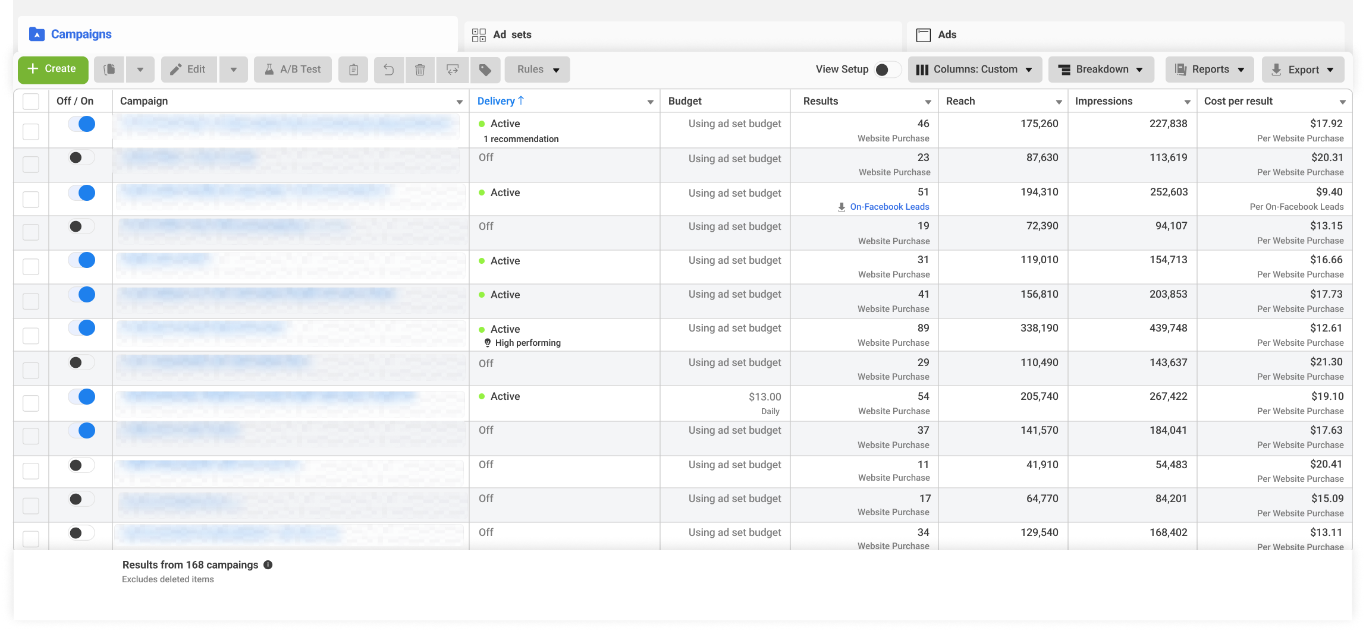Click the trash delete icon
This screenshot has width=1366, height=631.
click(x=420, y=70)
